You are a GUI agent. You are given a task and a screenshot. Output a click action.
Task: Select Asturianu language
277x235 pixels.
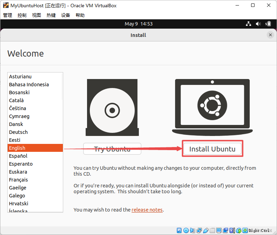(x=35, y=77)
